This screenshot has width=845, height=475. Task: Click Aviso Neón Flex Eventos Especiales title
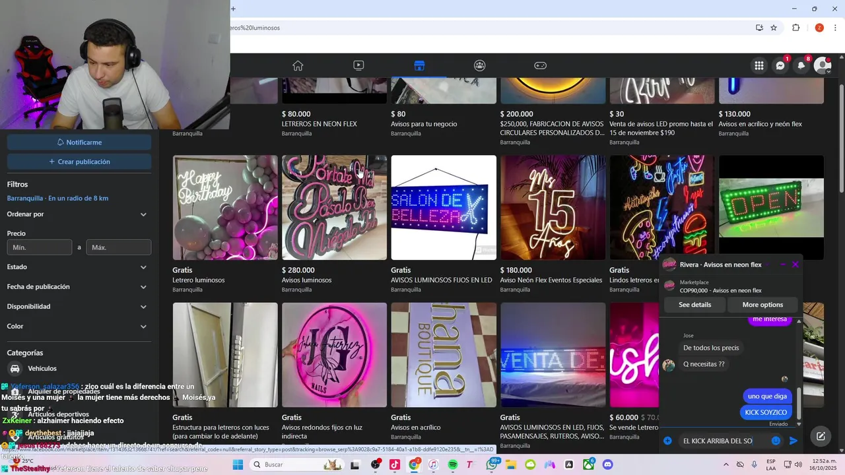click(x=551, y=280)
